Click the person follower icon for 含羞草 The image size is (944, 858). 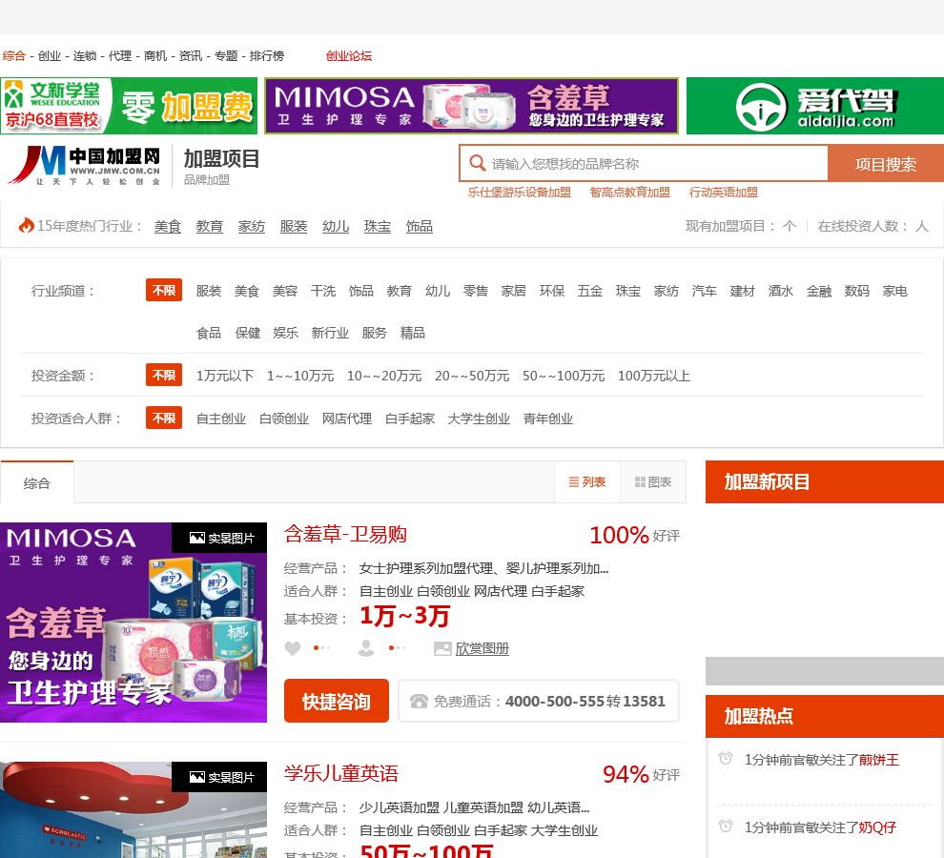coord(366,648)
